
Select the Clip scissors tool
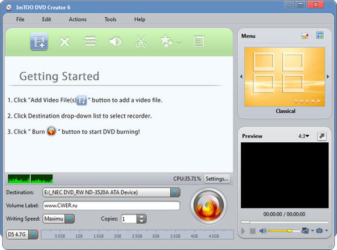tap(141, 42)
